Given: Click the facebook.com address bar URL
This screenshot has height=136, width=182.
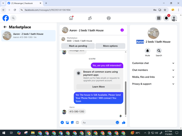Looking at the screenshot, I should tap(47, 10).
